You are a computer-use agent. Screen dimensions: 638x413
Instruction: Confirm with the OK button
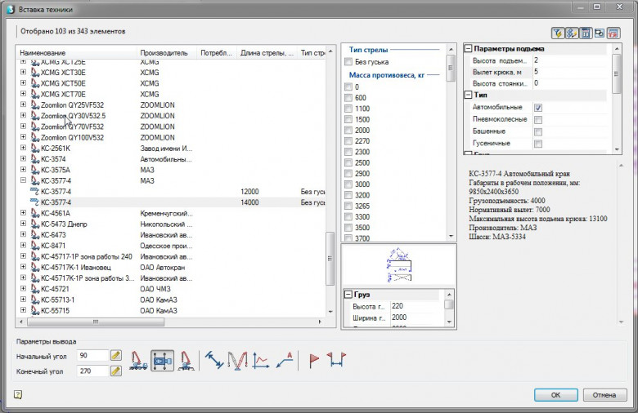point(556,395)
